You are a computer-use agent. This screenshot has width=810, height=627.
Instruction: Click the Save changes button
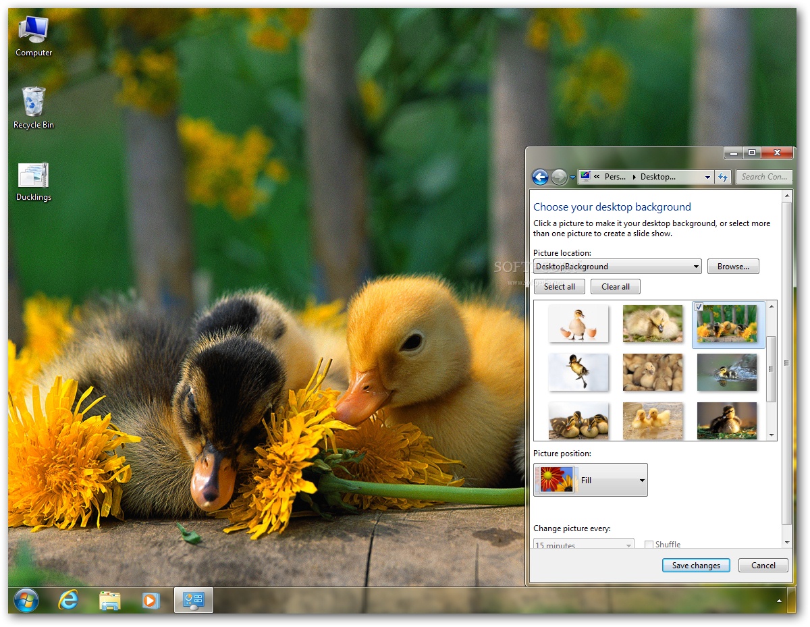coord(696,566)
